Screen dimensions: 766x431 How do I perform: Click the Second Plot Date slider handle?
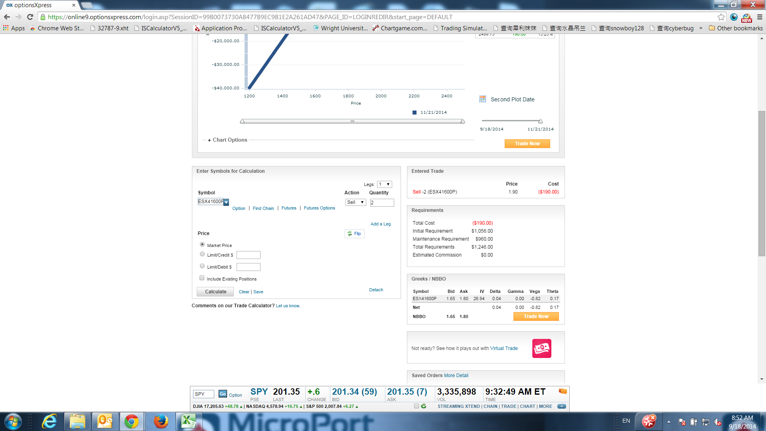[541, 121]
